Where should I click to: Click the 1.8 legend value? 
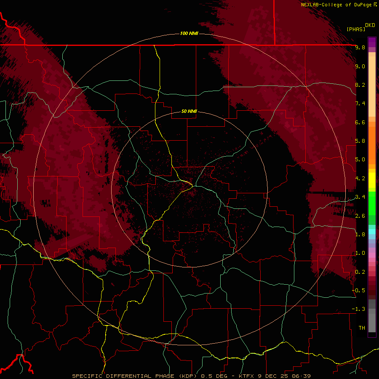click(x=360, y=235)
